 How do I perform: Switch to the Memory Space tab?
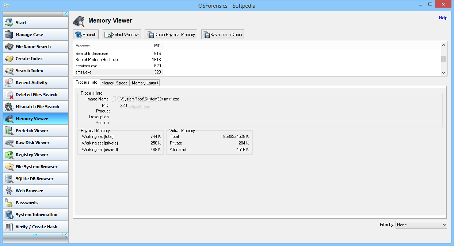[115, 83]
